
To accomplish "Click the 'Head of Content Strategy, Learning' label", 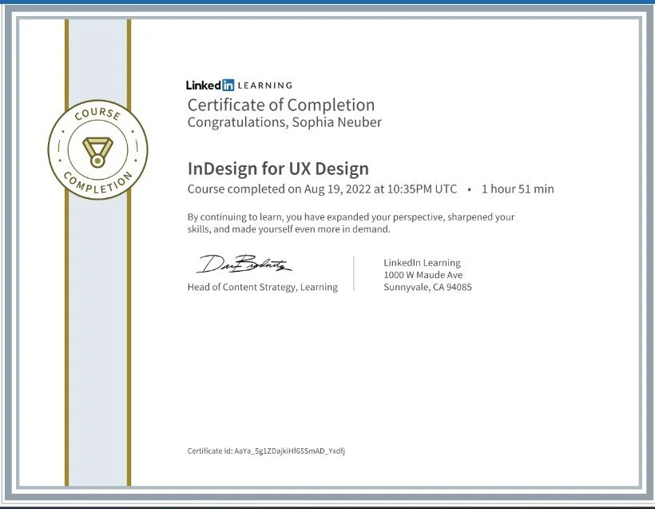I will [262, 287].
